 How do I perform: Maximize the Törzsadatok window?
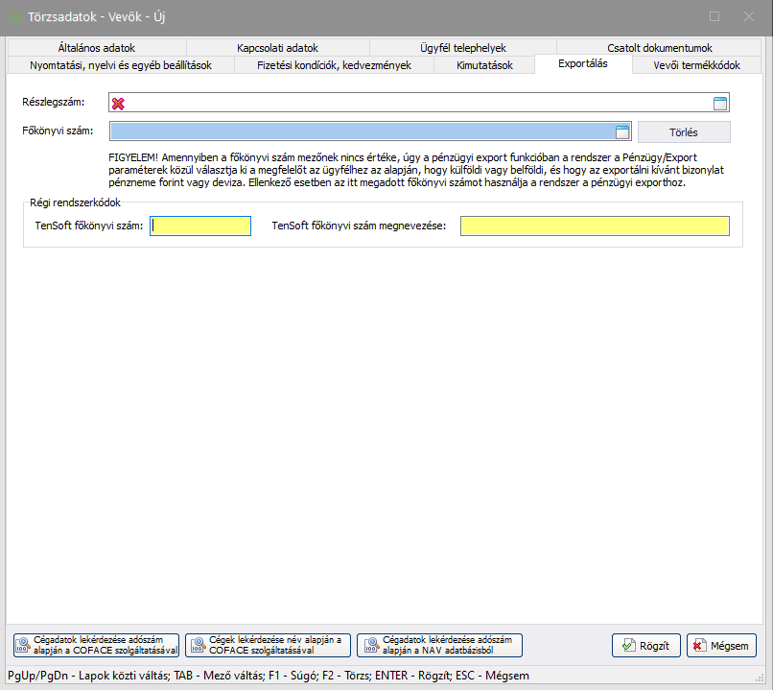[x=714, y=16]
